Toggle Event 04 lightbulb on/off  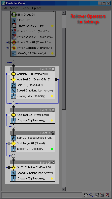click(53, 133)
